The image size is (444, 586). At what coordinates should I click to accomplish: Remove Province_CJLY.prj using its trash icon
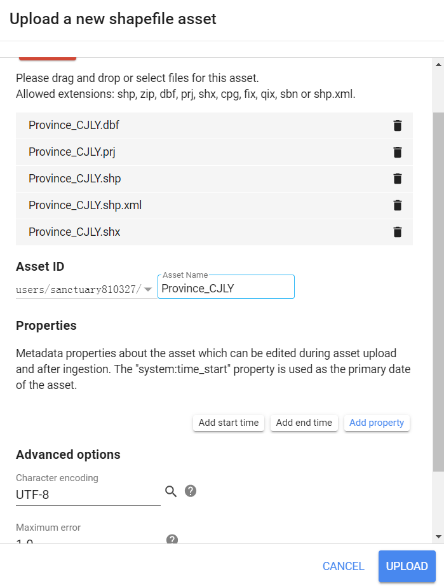[x=398, y=152]
